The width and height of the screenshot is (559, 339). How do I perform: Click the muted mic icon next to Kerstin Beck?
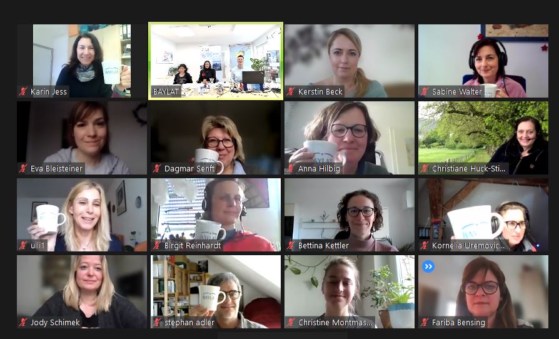point(291,91)
